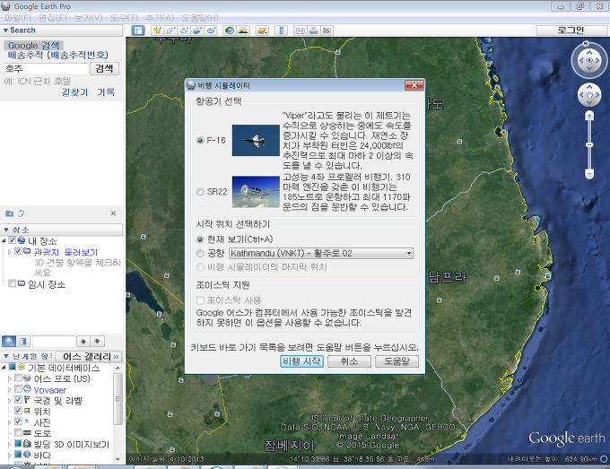Expand the 어스 프로 (US) tree node

click(x=10, y=378)
